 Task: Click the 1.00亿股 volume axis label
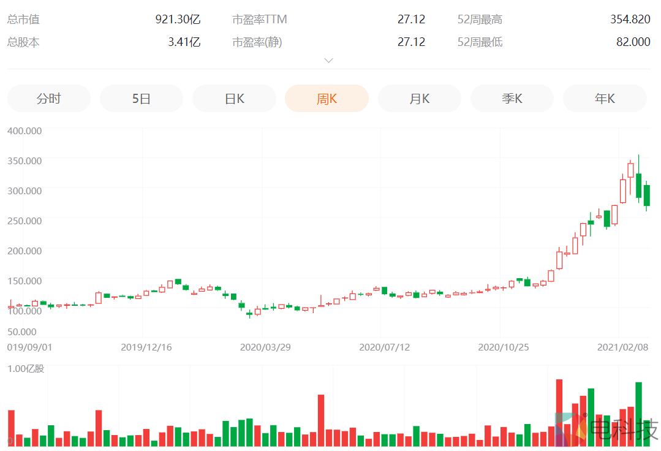coord(26,368)
